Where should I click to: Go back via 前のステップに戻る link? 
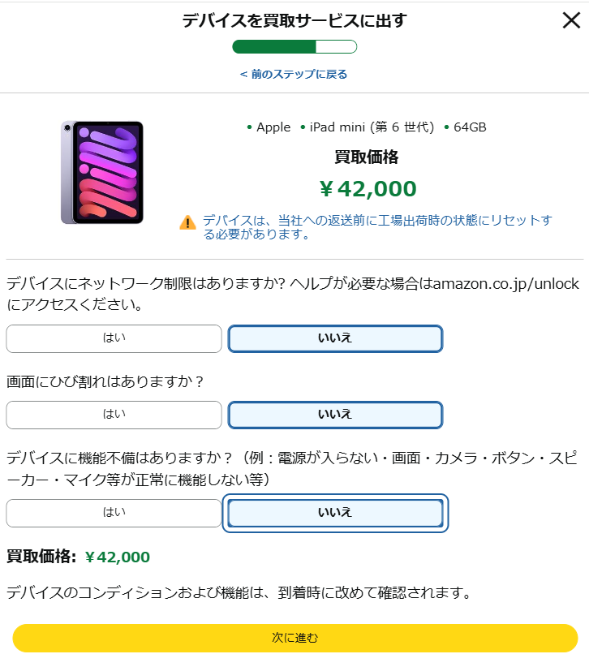[x=294, y=74]
